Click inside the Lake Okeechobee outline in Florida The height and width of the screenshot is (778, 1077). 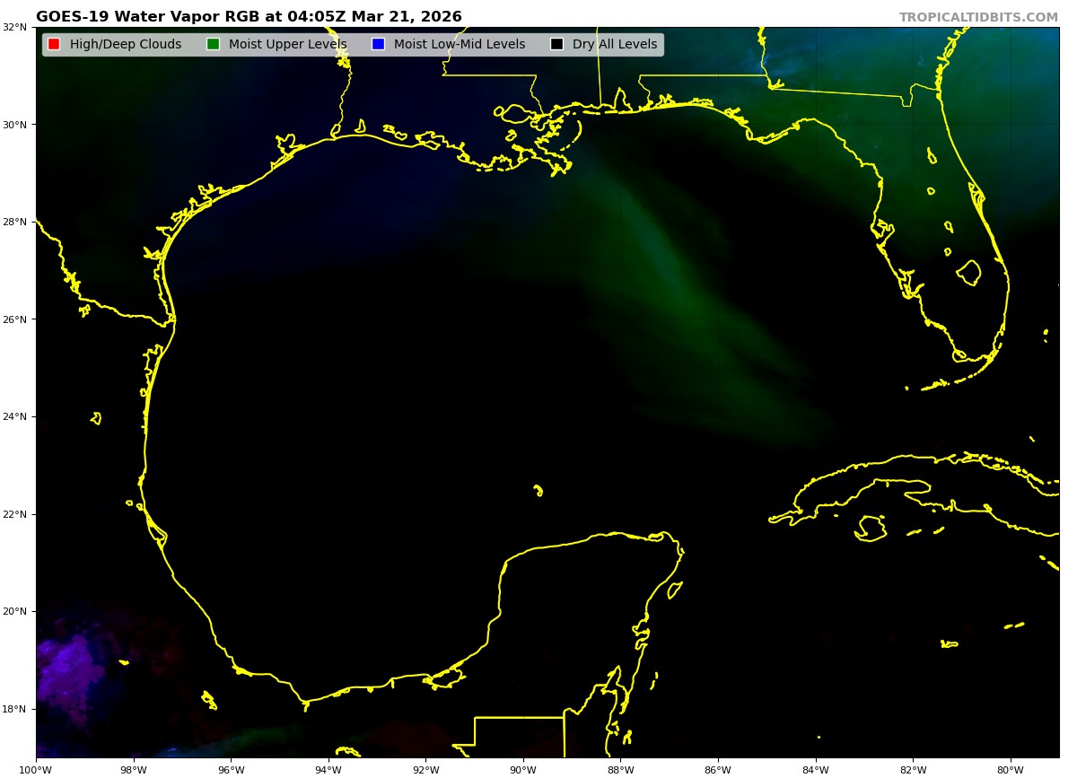pos(968,272)
